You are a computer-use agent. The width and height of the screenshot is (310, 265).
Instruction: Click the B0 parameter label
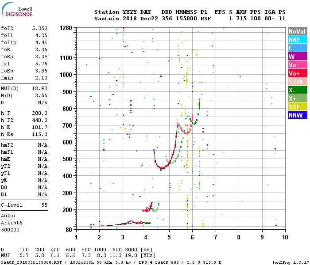pyautogui.click(x=4, y=188)
